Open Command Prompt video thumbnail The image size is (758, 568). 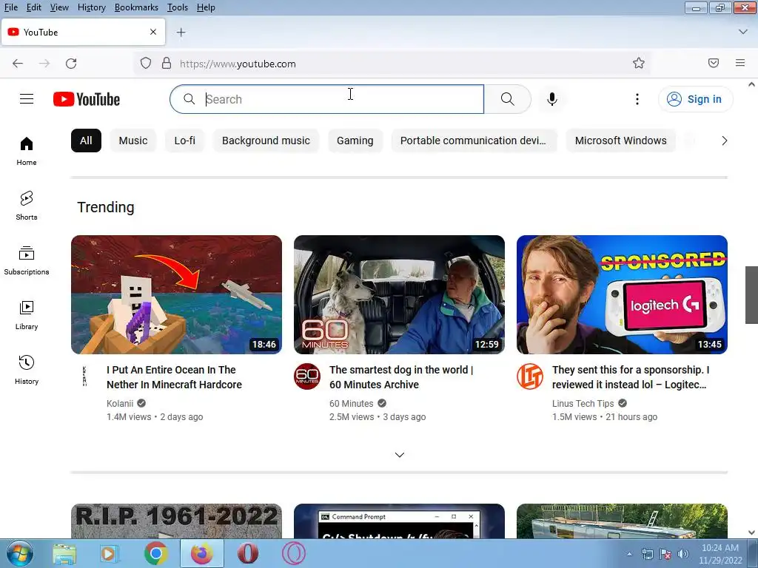[399, 521]
